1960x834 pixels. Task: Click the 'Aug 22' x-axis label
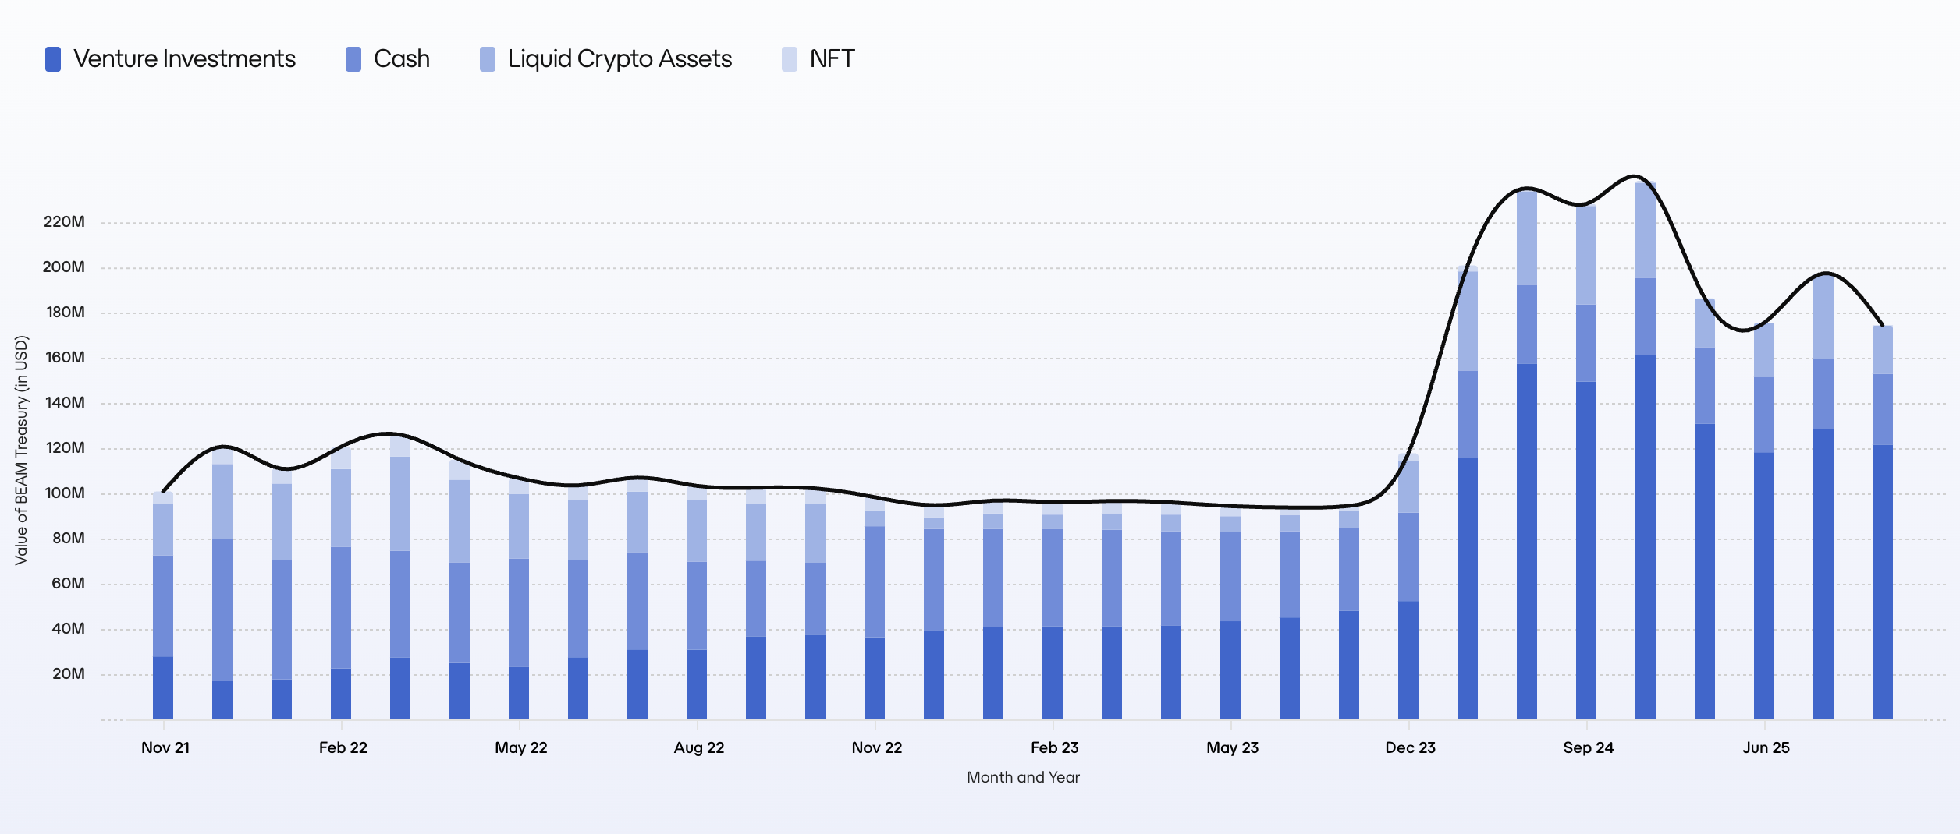[699, 747]
